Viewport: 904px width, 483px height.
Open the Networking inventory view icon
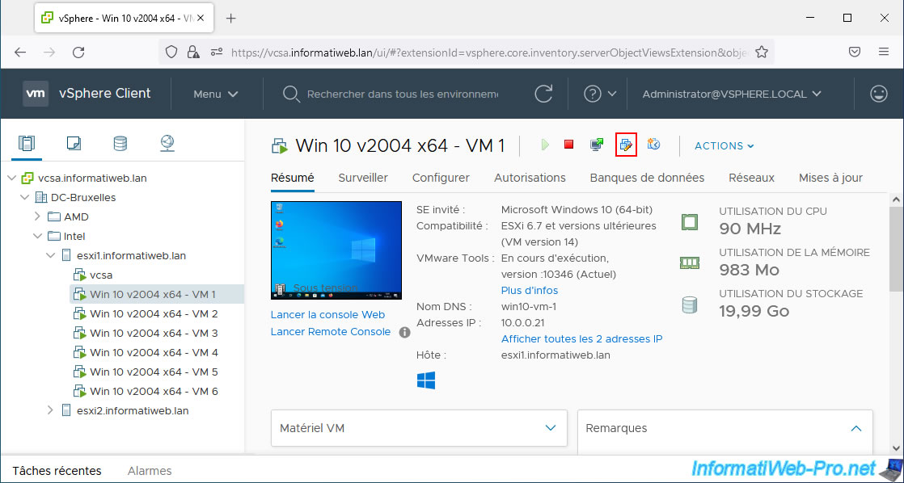(167, 143)
